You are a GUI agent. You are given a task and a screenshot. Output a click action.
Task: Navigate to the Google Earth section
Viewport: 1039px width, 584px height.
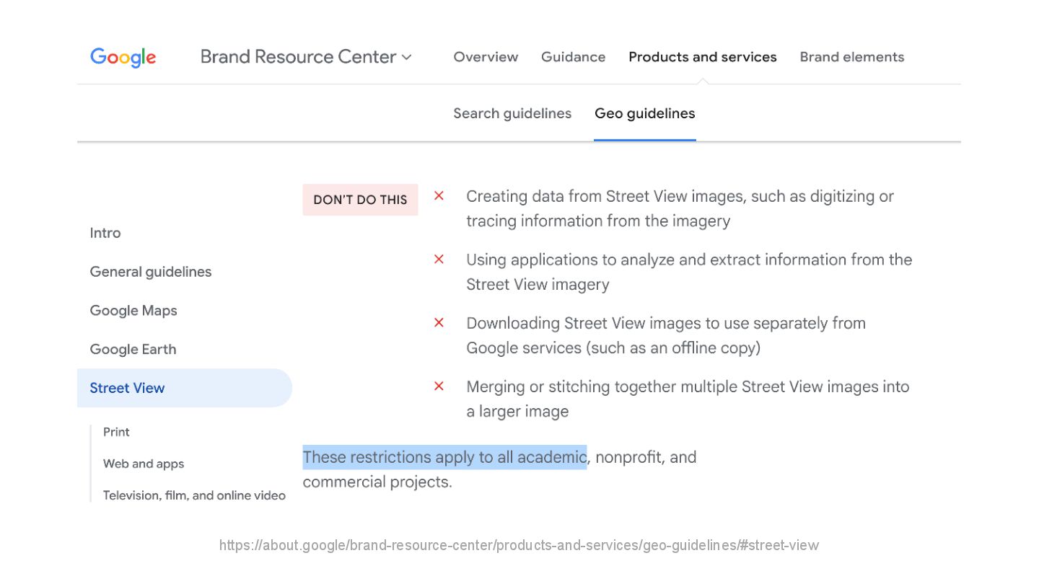[x=133, y=350]
